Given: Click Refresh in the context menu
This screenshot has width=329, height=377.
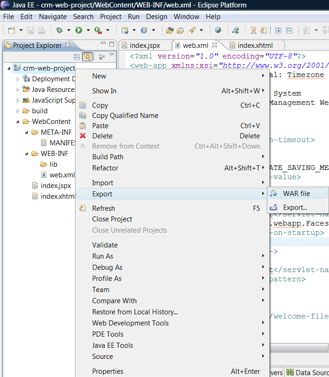Looking at the screenshot, I should [x=172, y=208].
